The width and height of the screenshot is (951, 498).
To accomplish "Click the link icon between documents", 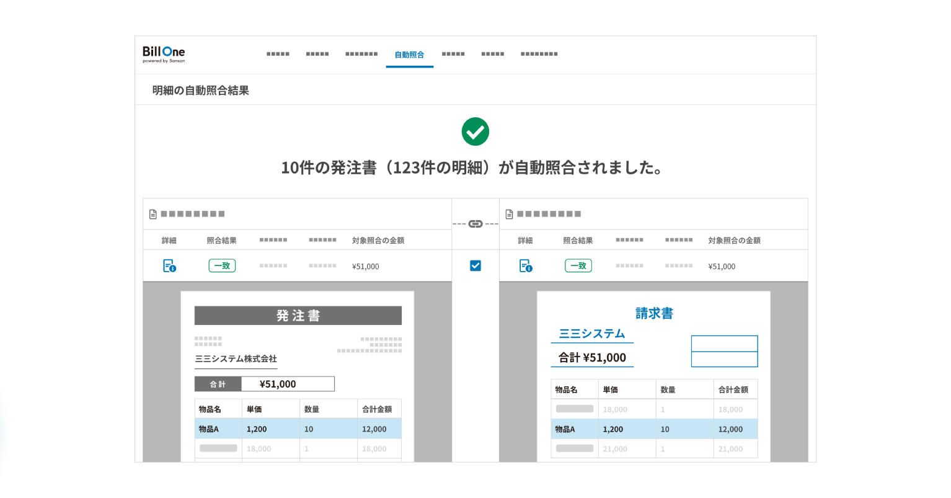I will pos(475,224).
